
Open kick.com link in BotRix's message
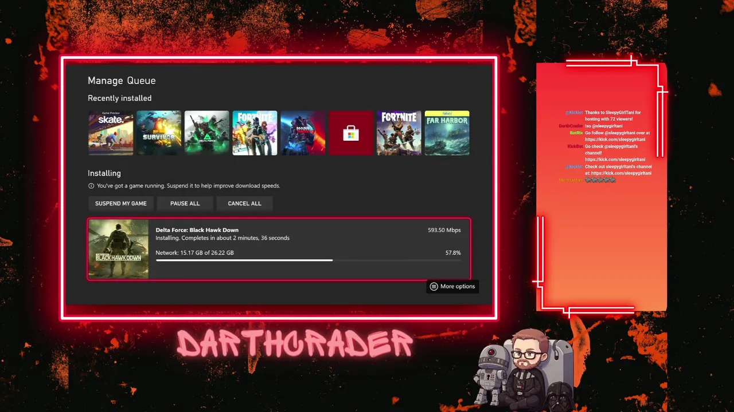(615, 140)
